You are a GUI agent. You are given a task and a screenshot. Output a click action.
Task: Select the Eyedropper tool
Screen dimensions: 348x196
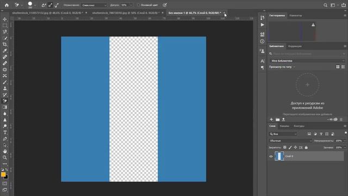5,51
